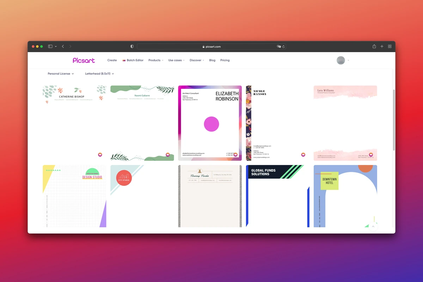Open the profile avatar menu

(341, 60)
